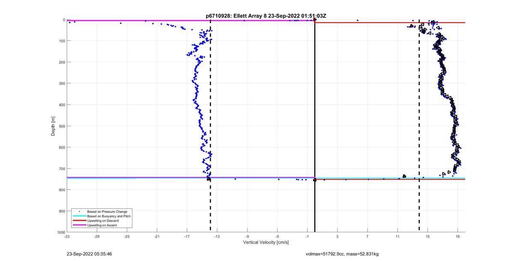The image size is (514, 261).
Task: Click the depth tick label '900'
Action: pyautogui.click(x=61, y=211)
